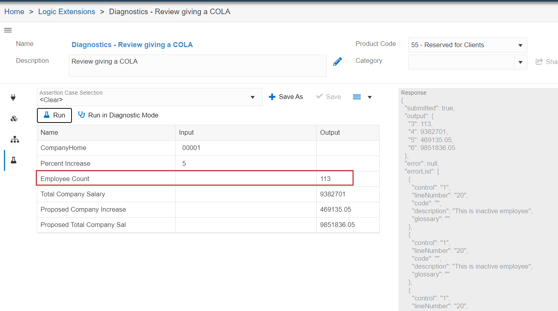Click the pencil icon to edit the description
The width and height of the screenshot is (558, 311).
point(338,61)
